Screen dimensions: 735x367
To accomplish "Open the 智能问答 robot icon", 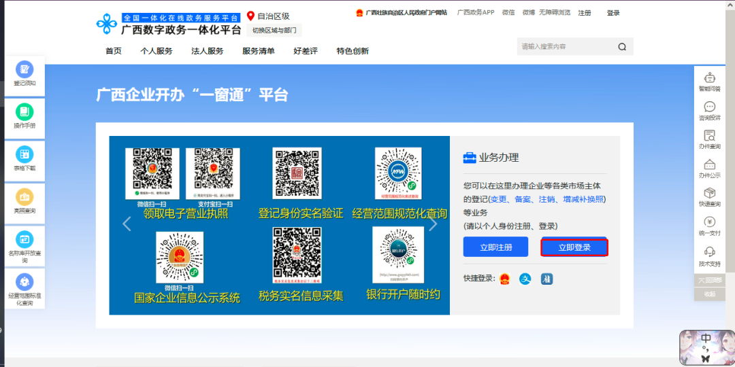I will (x=710, y=77).
